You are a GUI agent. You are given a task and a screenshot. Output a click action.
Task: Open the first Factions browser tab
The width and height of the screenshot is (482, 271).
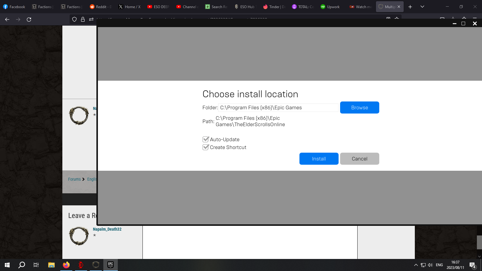click(43, 7)
